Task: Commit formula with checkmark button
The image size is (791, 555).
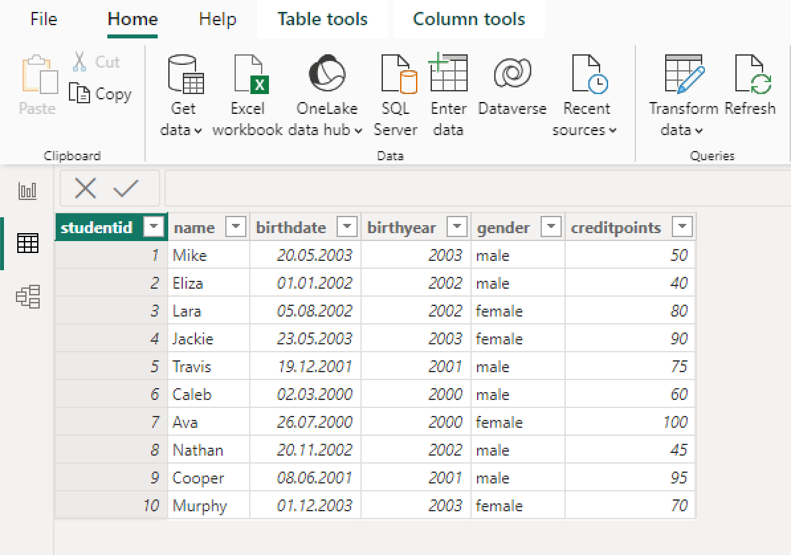Action: (125, 189)
